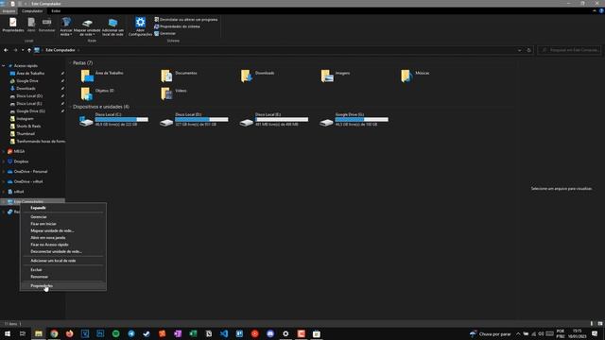The image size is (605, 340).
Task: Select Downloads in the sidebar
Action: point(26,88)
